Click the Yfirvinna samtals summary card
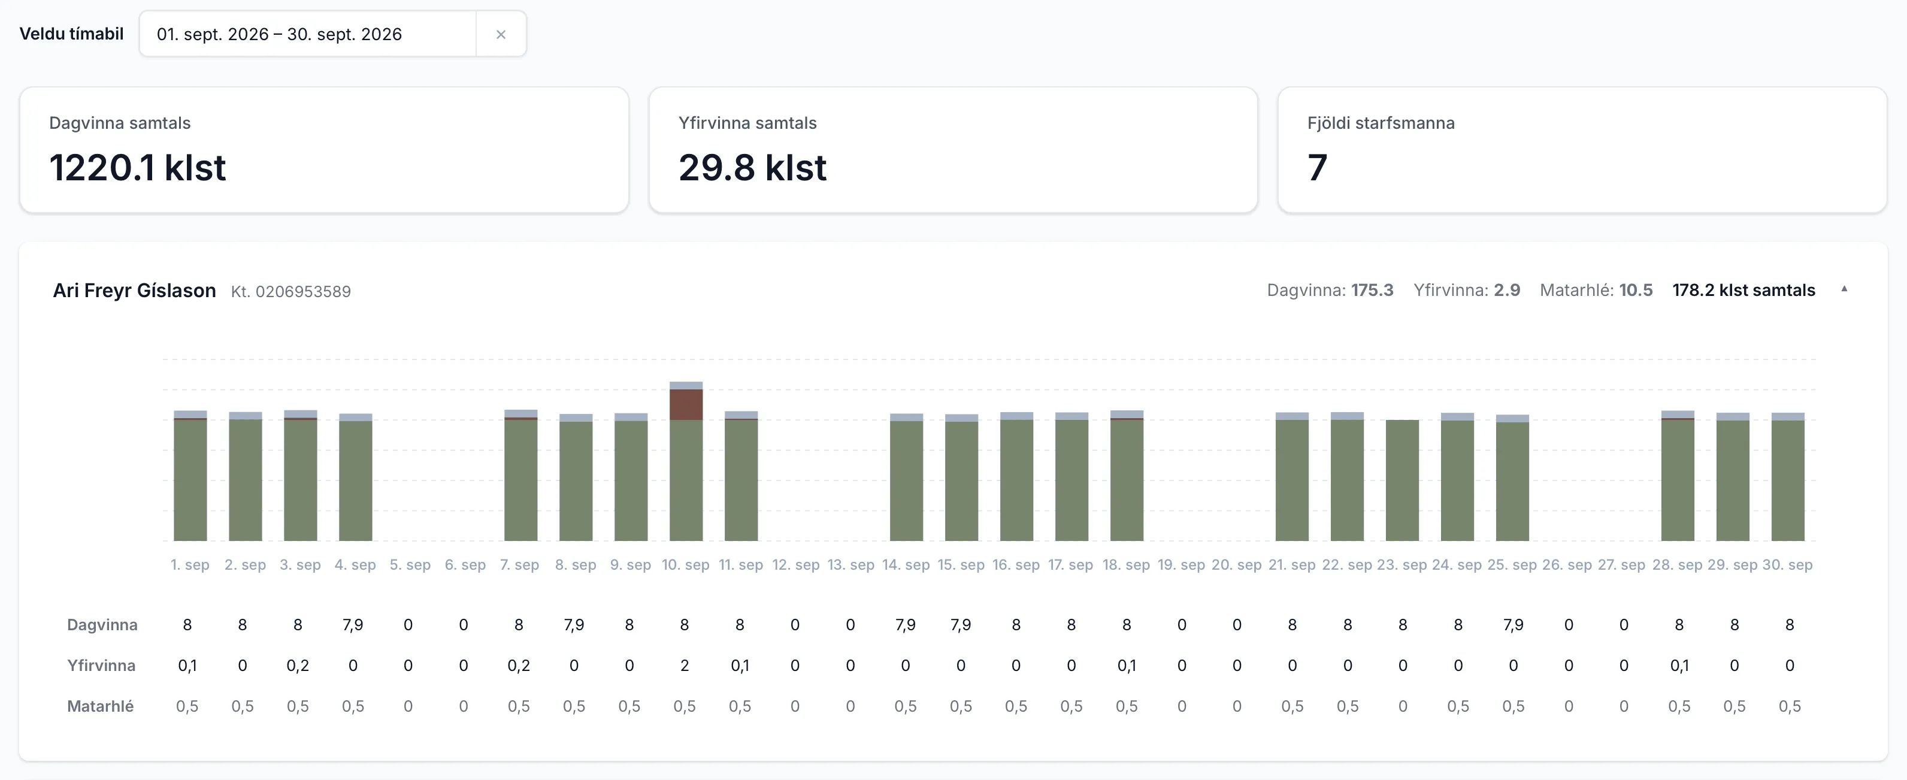1907x780 pixels. coord(953,150)
